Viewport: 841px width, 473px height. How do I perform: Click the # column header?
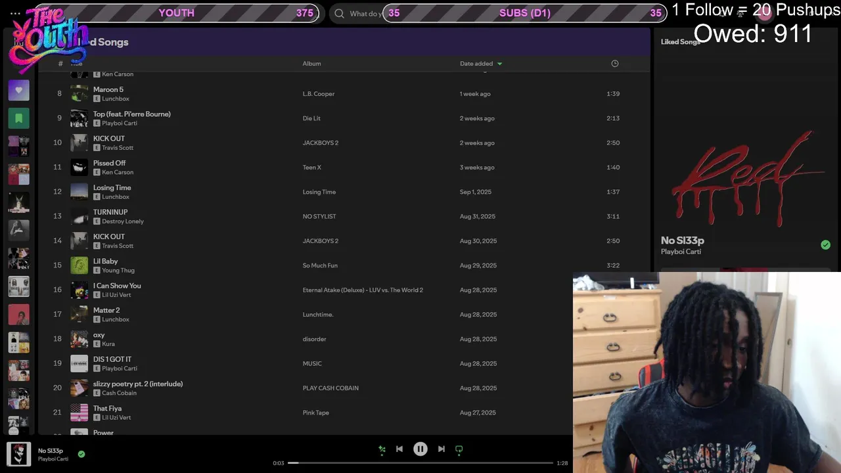(x=60, y=64)
